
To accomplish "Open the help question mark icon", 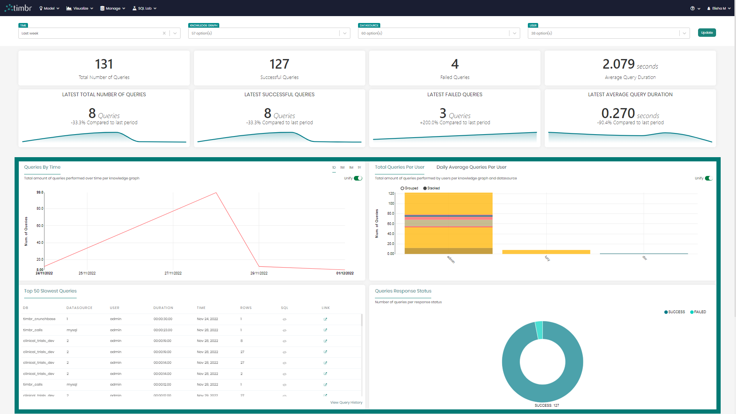I will point(693,8).
